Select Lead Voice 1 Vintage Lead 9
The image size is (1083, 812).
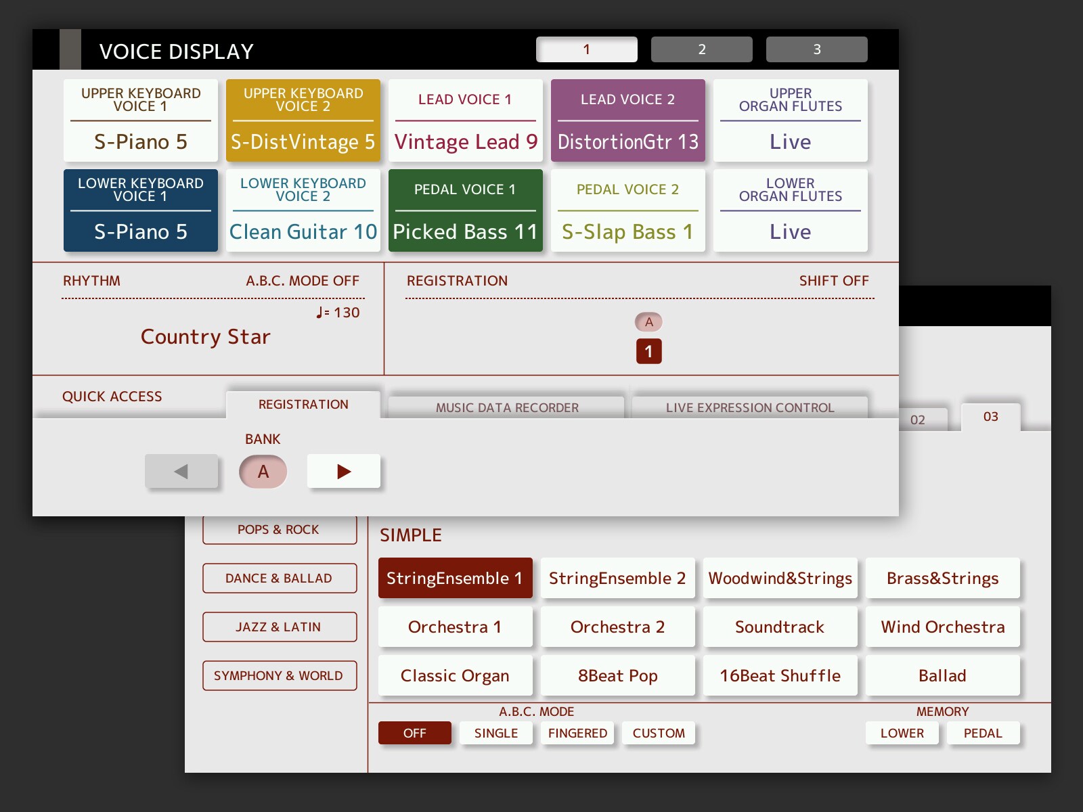tap(465, 120)
